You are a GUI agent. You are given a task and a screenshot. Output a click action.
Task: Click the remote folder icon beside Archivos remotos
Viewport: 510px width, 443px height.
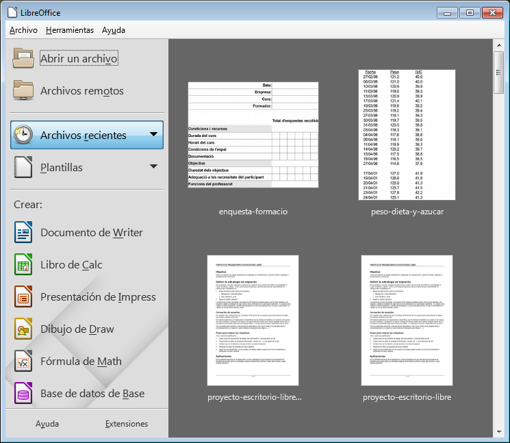pyautogui.click(x=23, y=90)
